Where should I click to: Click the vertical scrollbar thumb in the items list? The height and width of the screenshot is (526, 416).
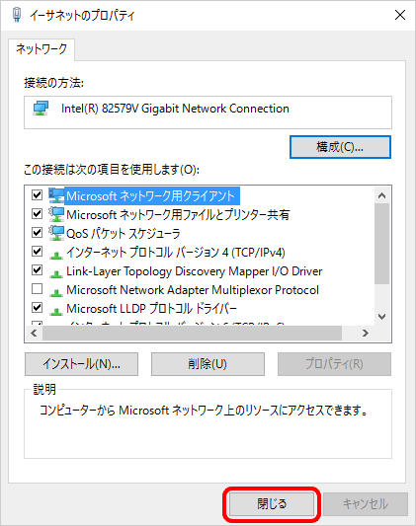point(381,244)
